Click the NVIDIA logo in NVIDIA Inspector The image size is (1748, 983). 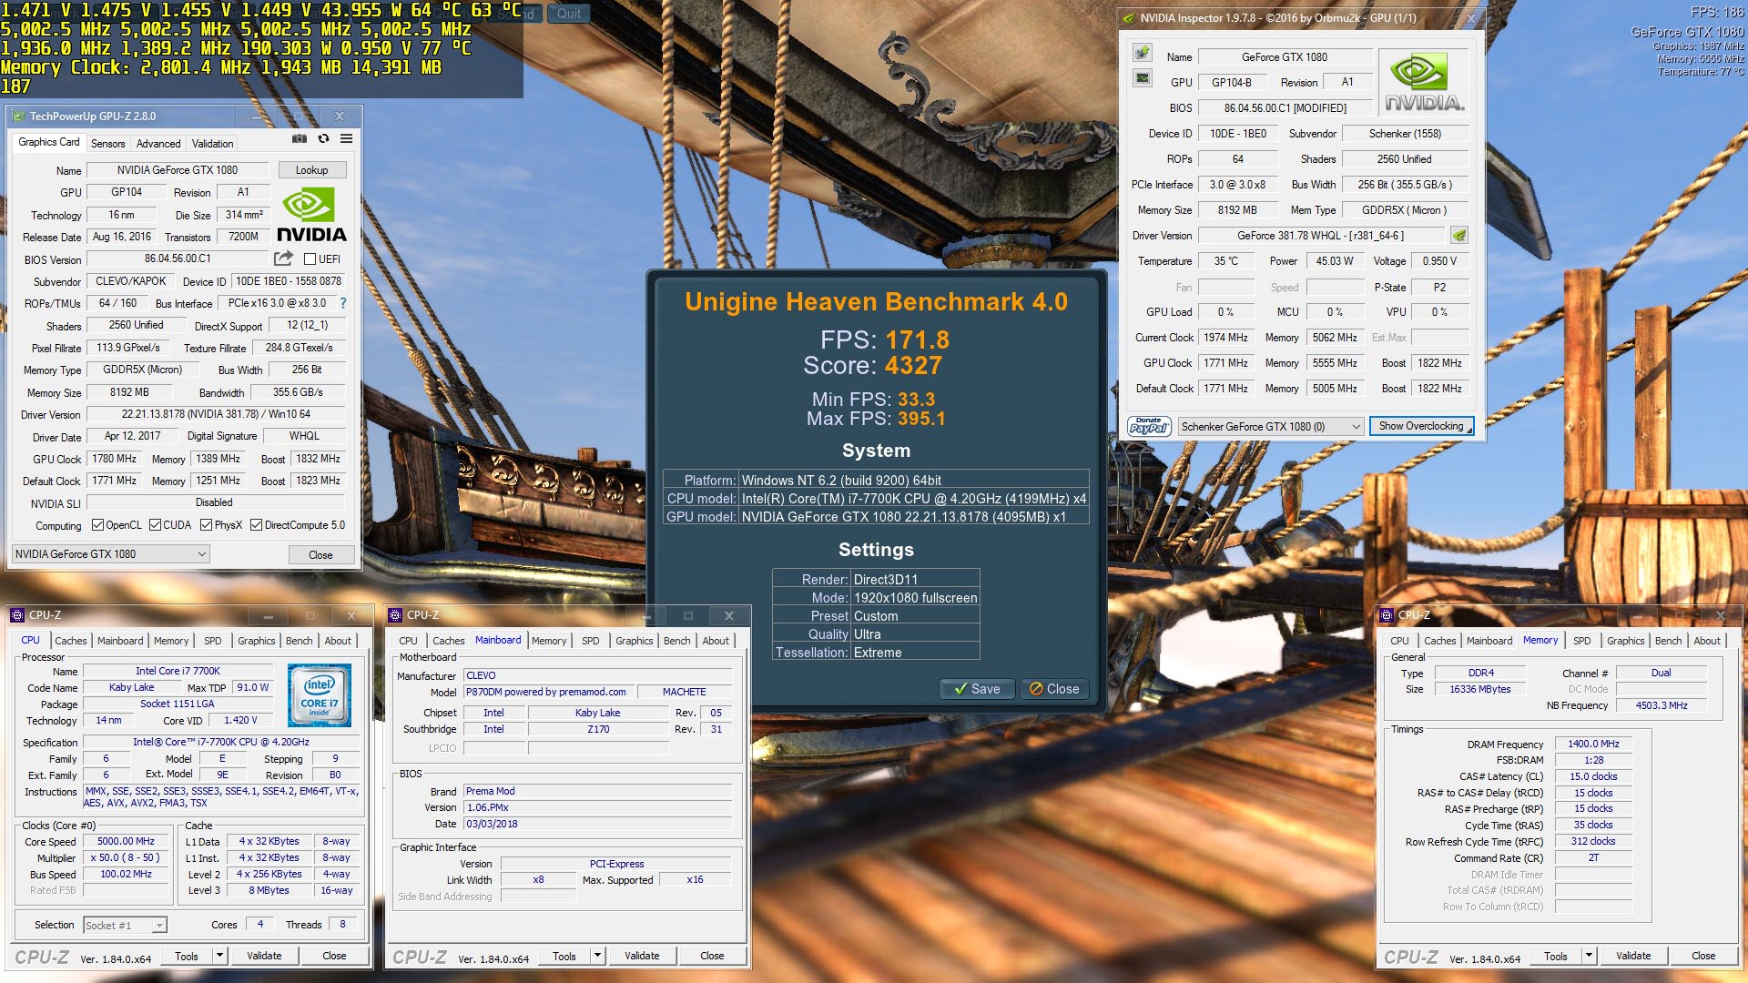click(x=1424, y=82)
